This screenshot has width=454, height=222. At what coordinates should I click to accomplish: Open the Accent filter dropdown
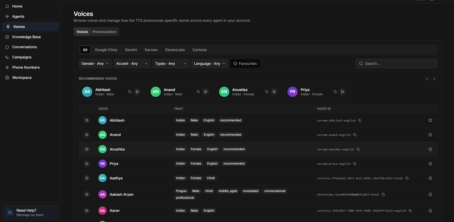coord(132,64)
